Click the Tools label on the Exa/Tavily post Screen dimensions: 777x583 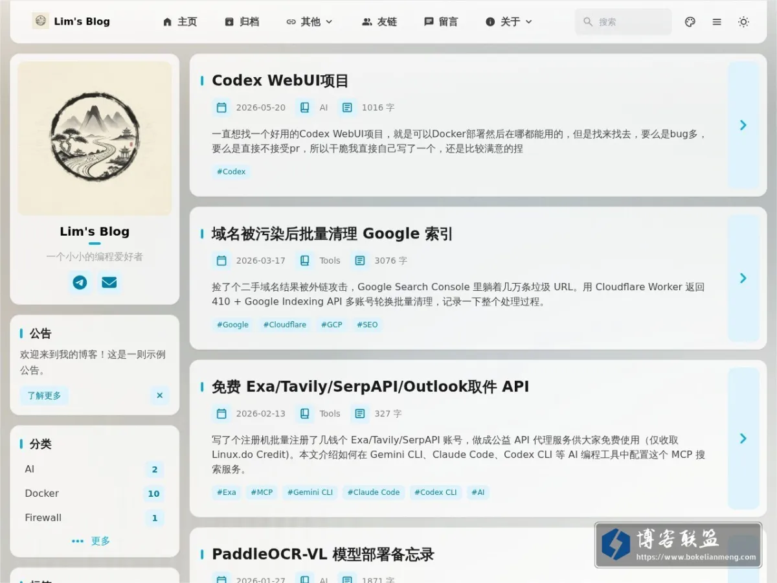(330, 413)
